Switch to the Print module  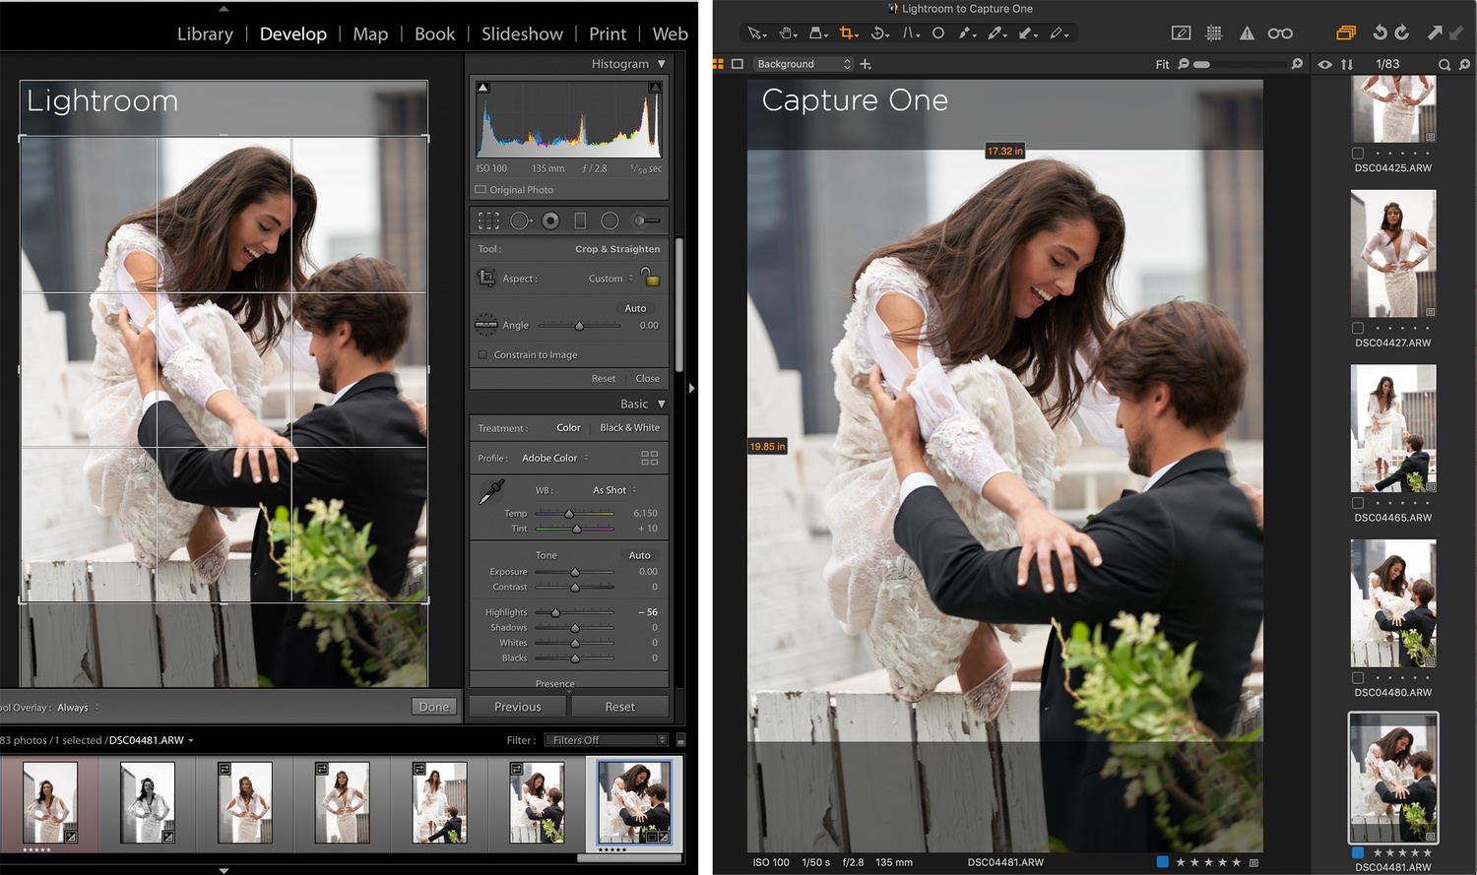[608, 33]
